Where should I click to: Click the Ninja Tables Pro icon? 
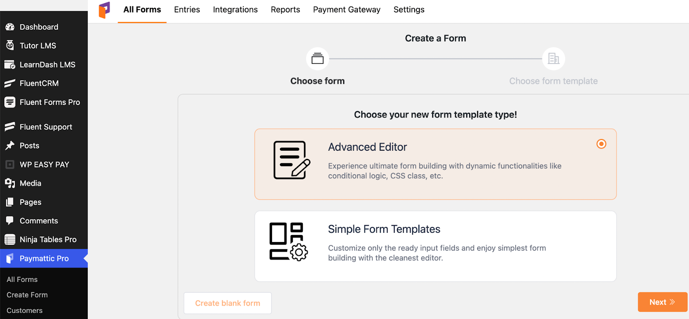click(9, 239)
